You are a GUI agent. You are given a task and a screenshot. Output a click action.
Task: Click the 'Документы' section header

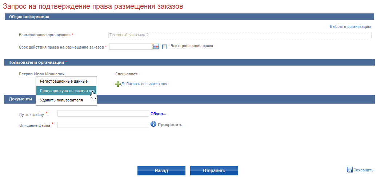click(189, 99)
